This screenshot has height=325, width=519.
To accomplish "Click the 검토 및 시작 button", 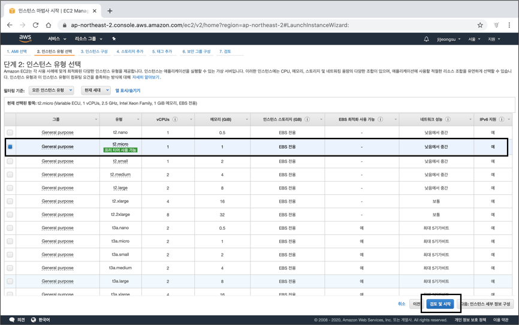I will tap(440, 304).
